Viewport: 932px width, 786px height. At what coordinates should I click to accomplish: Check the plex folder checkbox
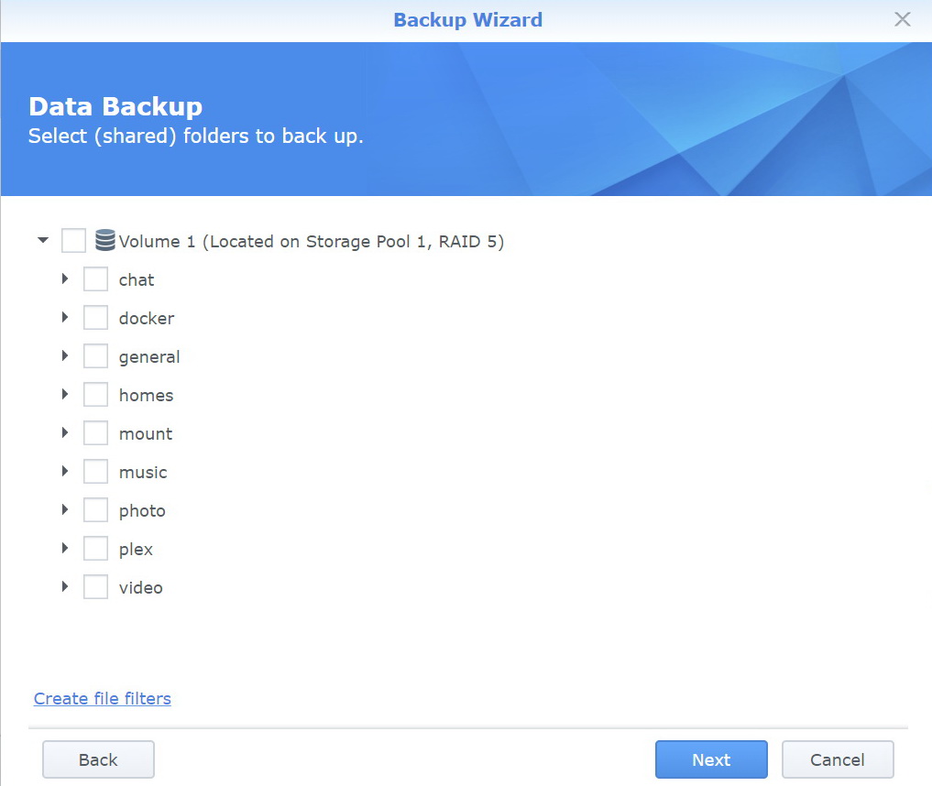point(95,549)
